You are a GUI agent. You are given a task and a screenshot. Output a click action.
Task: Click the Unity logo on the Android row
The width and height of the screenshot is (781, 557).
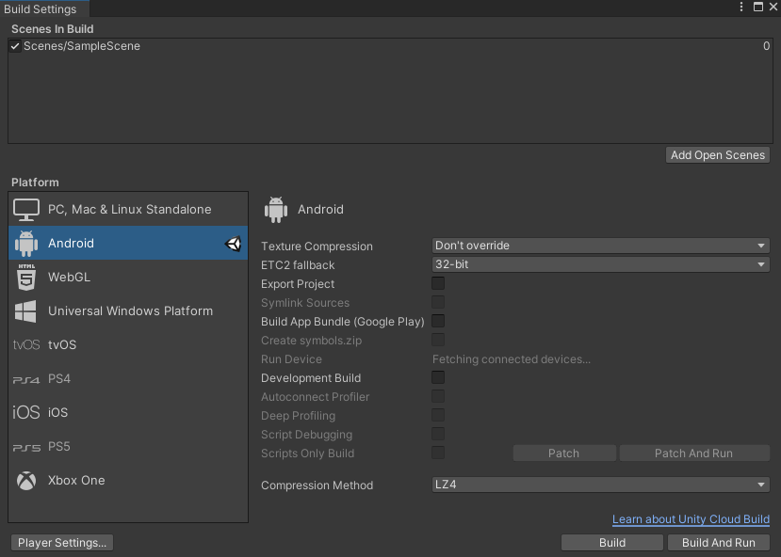[233, 244]
